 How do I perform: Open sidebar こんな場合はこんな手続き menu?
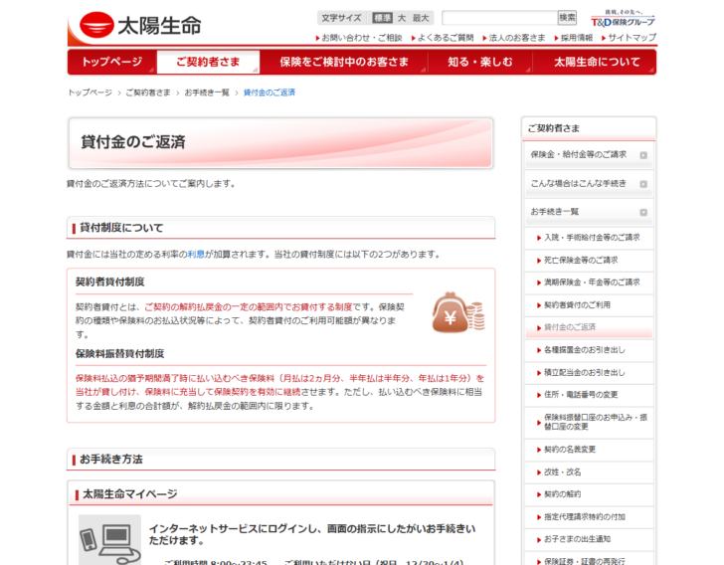589,184
